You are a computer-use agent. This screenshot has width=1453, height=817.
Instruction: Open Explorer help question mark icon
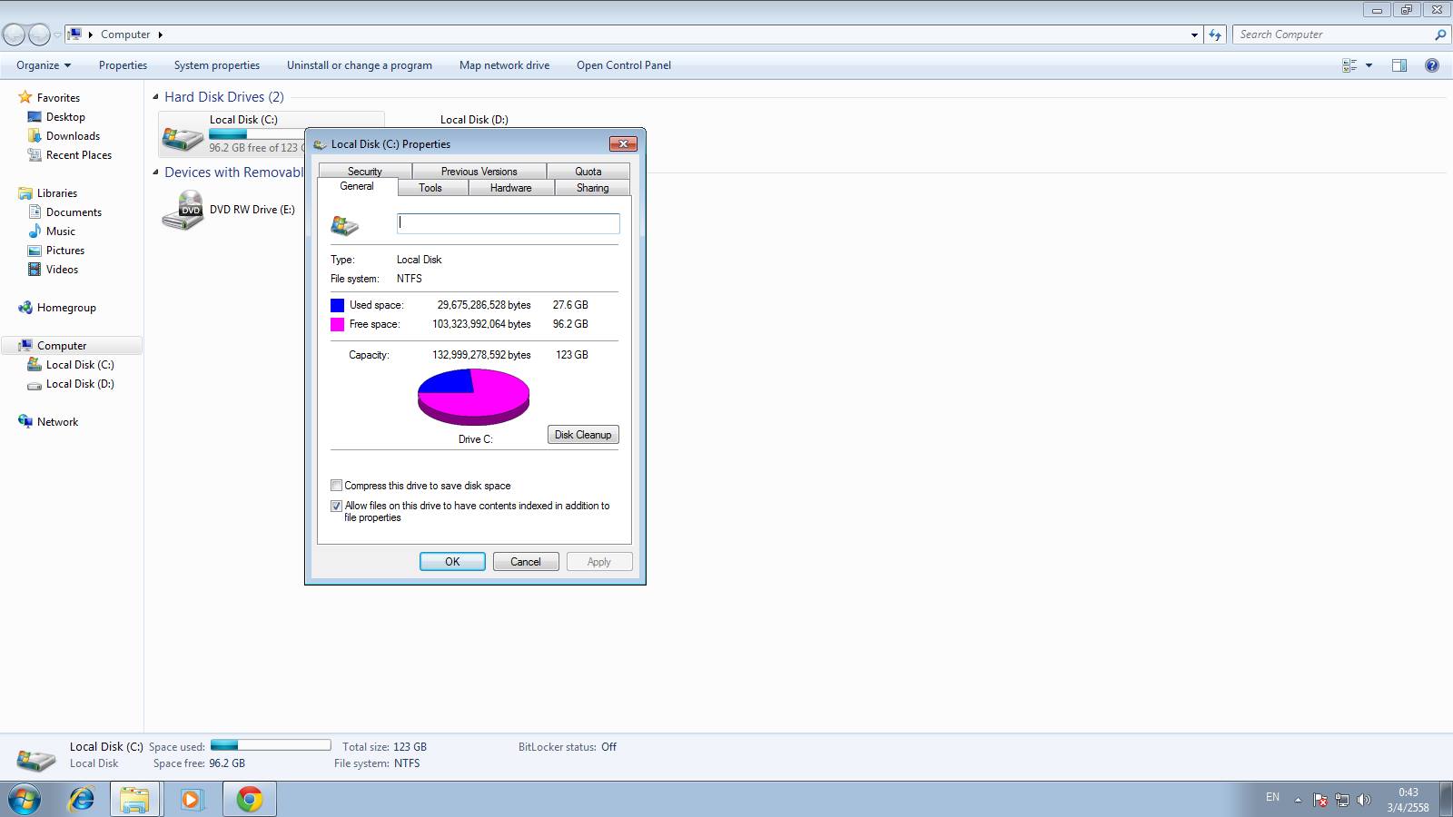coord(1432,65)
